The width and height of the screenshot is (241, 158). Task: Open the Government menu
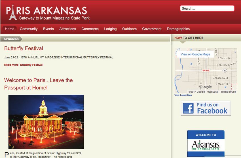tap(152, 29)
